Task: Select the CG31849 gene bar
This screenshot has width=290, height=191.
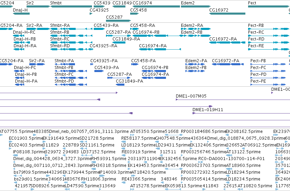Action: point(119,6)
